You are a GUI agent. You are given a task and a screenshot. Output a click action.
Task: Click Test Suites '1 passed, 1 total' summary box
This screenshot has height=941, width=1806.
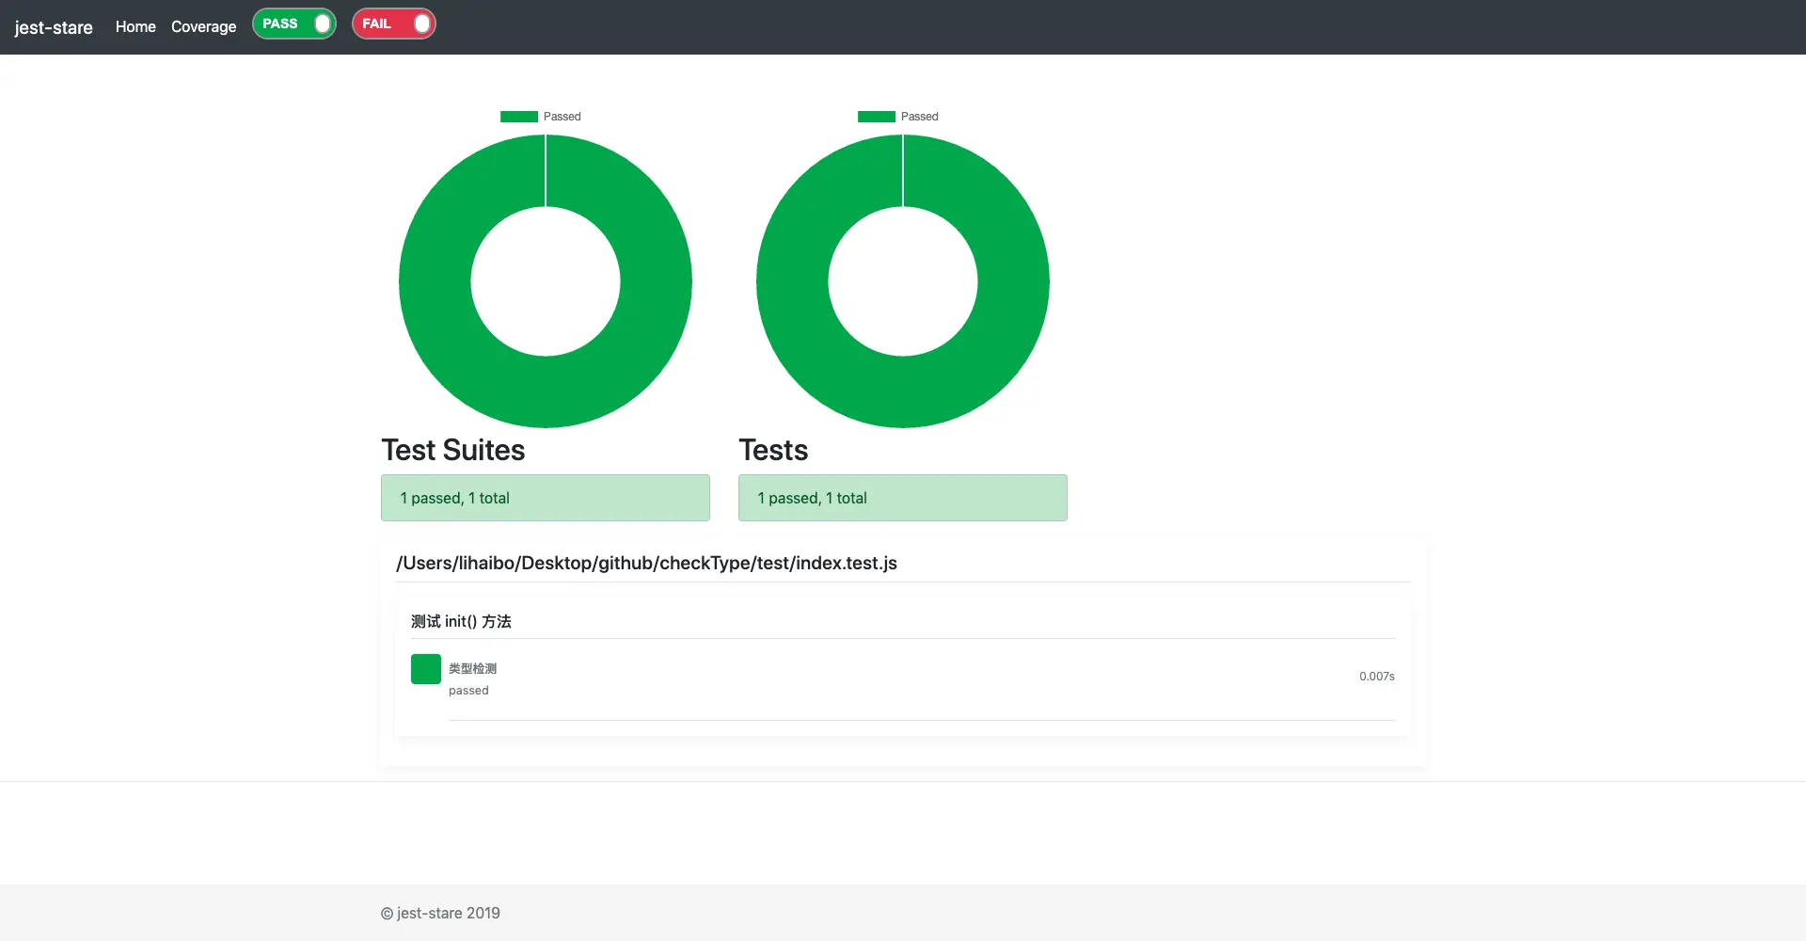pyautogui.click(x=546, y=498)
